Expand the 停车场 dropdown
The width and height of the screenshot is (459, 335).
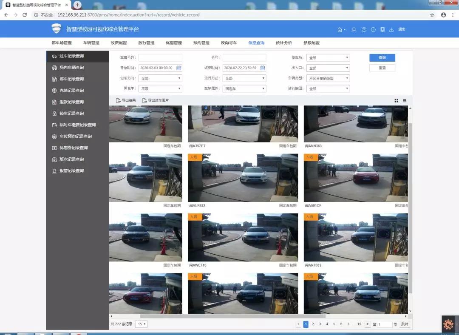[328, 58]
